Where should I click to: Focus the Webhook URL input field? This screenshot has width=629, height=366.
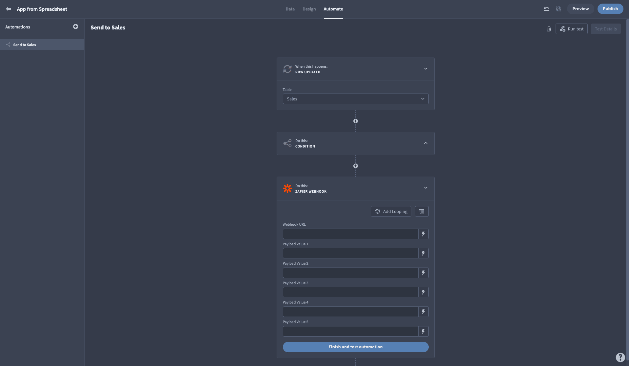point(350,234)
